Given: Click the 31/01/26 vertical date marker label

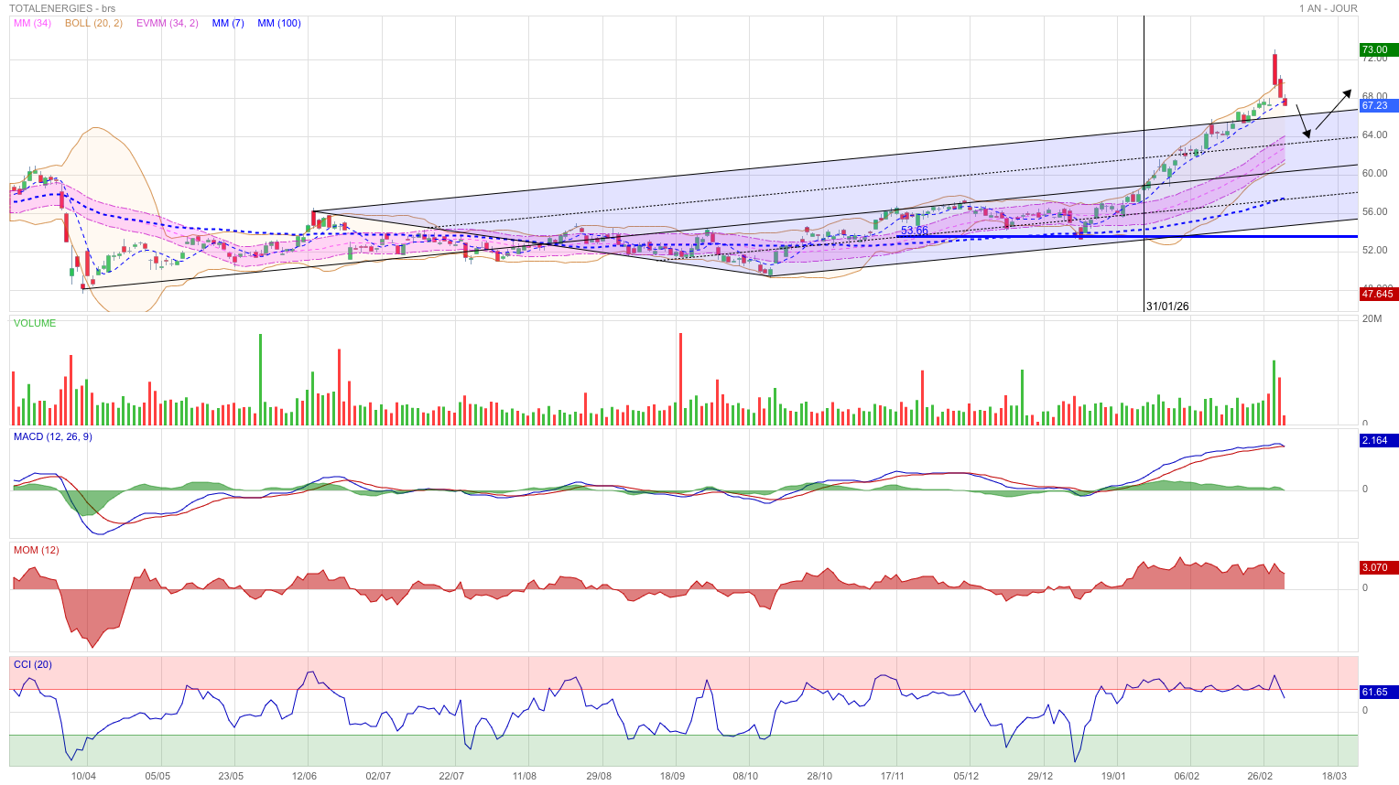Looking at the screenshot, I should click(x=1167, y=306).
